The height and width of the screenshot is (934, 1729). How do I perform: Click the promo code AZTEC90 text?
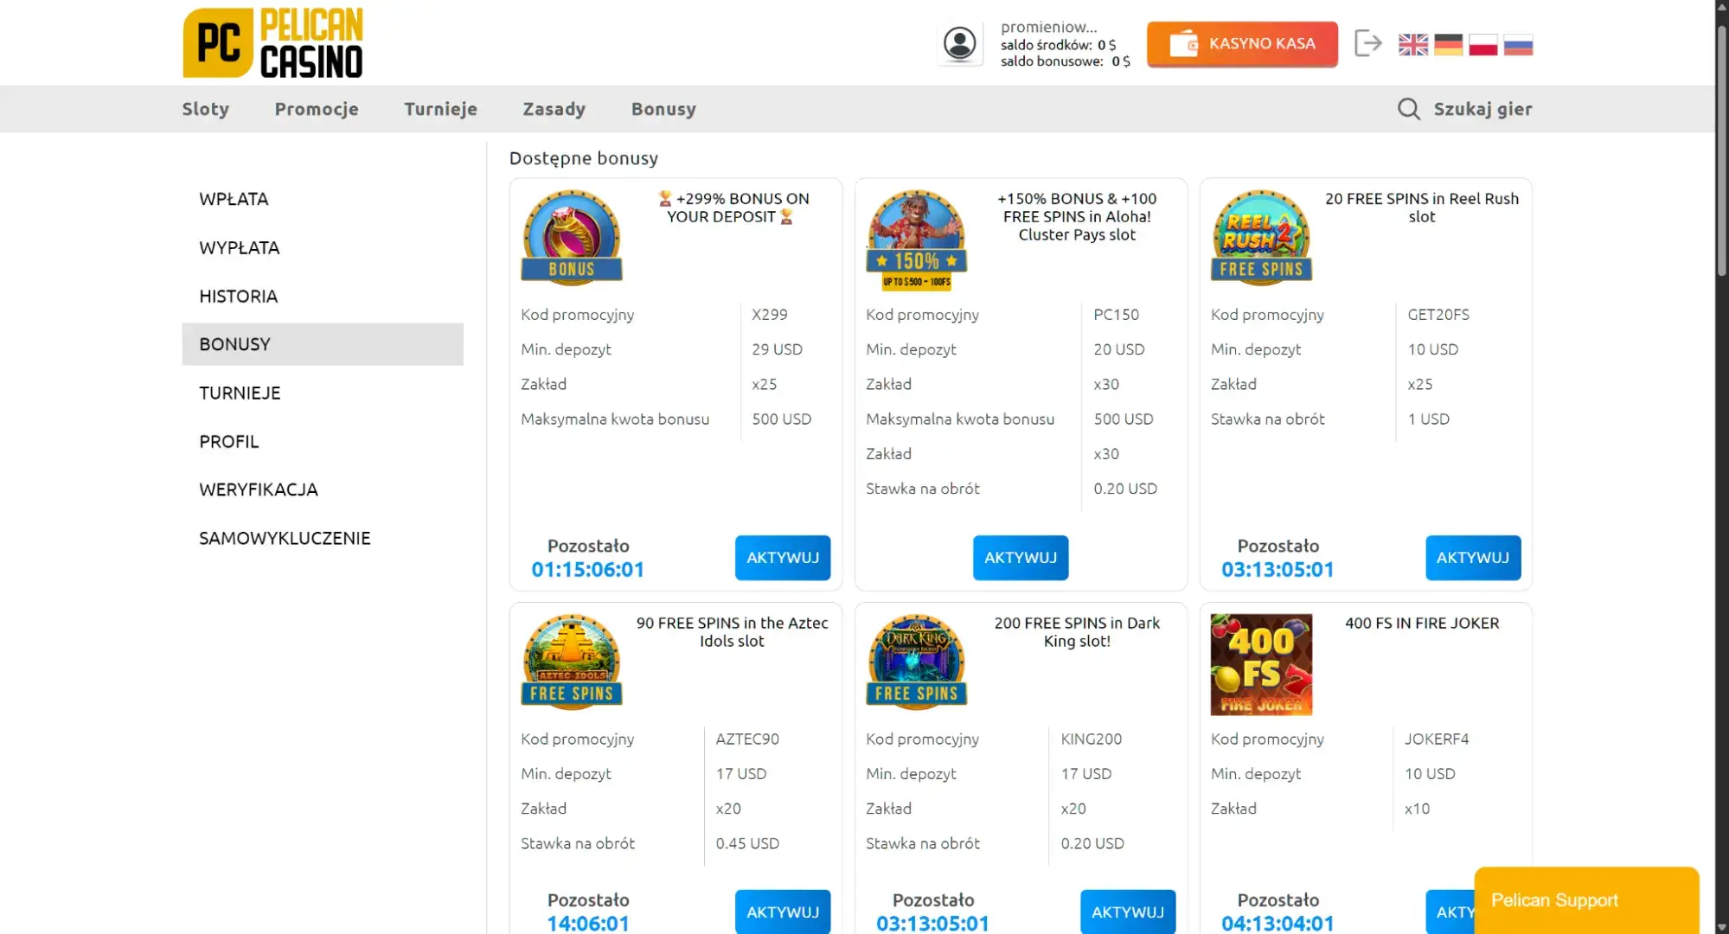(x=747, y=739)
